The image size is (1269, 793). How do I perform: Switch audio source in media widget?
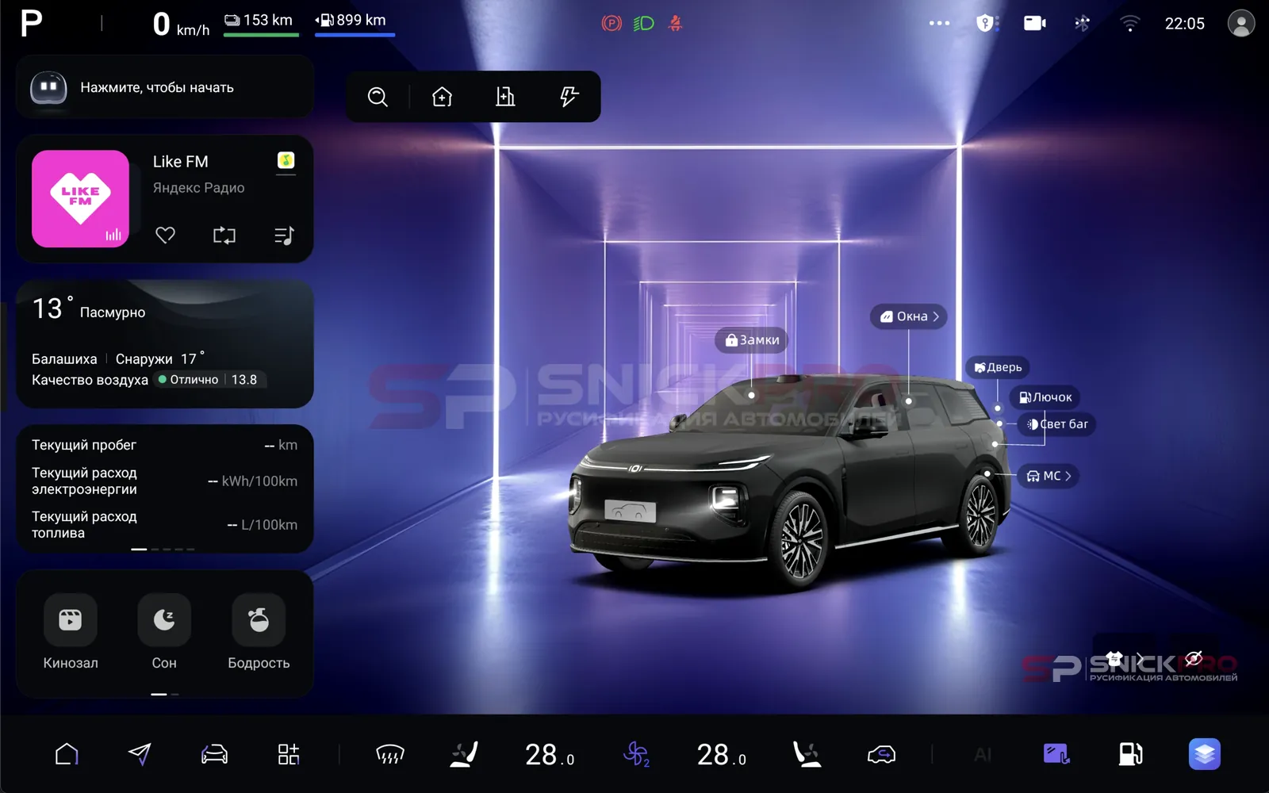point(224,235)
